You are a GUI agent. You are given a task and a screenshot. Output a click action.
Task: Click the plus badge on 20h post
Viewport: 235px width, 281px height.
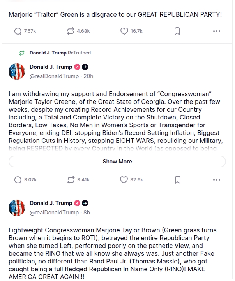pyautogui.click(x=85, y=67)
